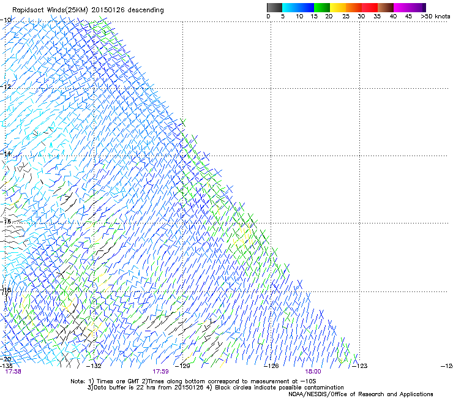Click the '-126' longitude label
Image resolution: width=453 pixels, height=398 pixels.
point(271,366)
